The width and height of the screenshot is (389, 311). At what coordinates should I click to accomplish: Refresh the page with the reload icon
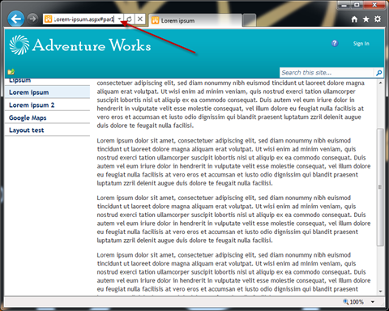(129, 19)
